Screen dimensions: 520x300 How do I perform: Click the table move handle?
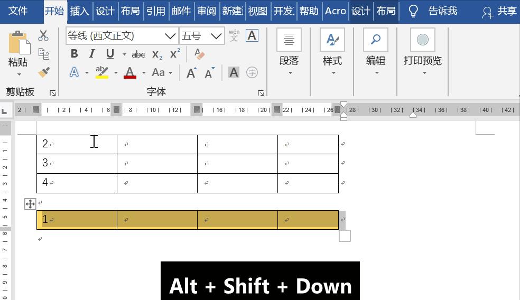pos(30,204)
